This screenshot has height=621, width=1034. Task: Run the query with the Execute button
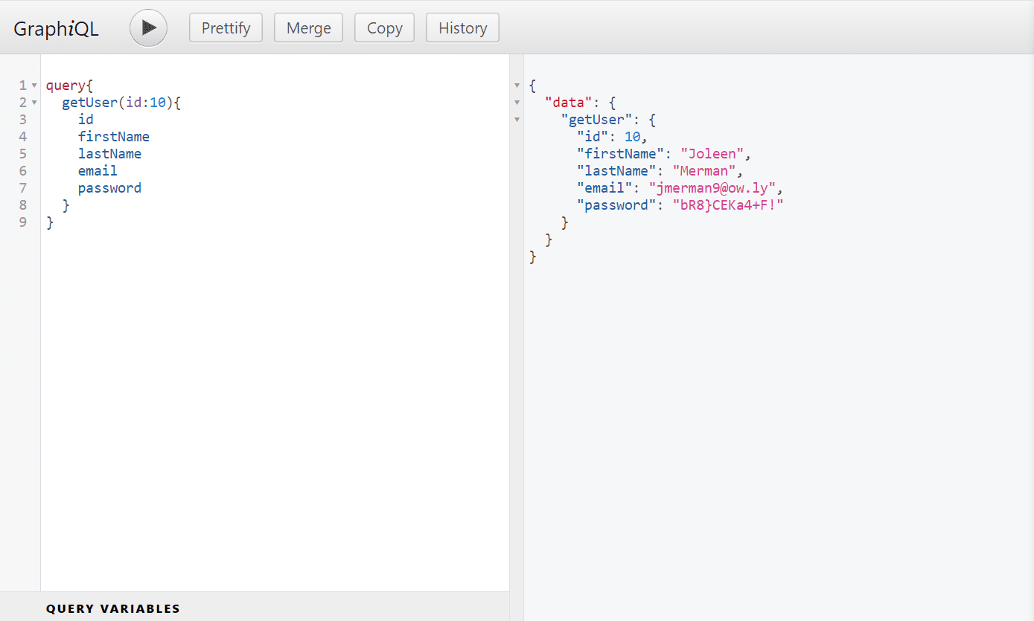[x=148, y=28]
